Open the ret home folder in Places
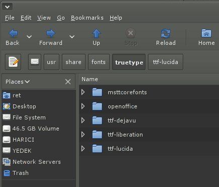The width and height of the screenshot is (219, 187). tap(12, 95)
